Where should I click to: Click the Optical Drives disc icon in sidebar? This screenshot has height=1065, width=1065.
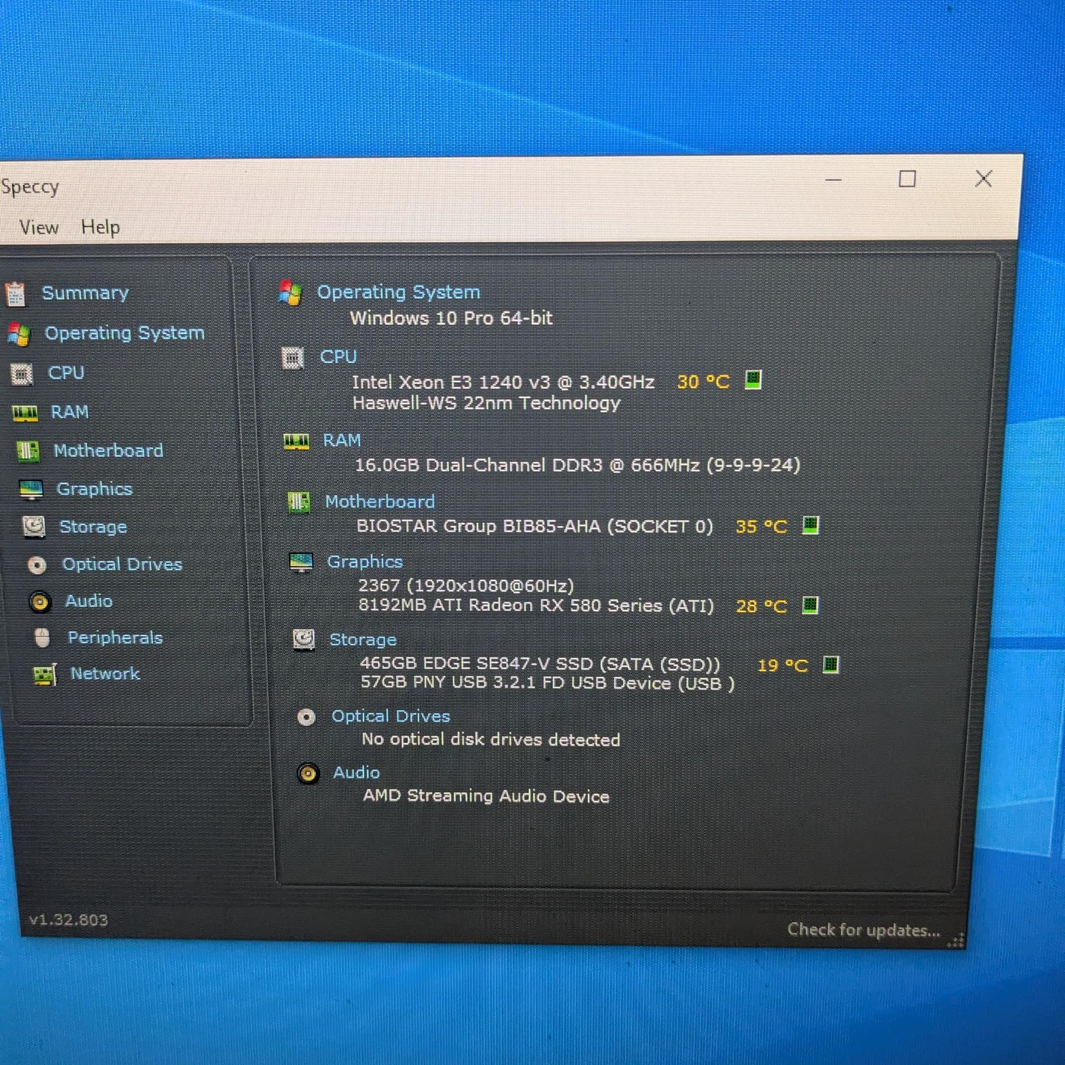coord(37,565)
